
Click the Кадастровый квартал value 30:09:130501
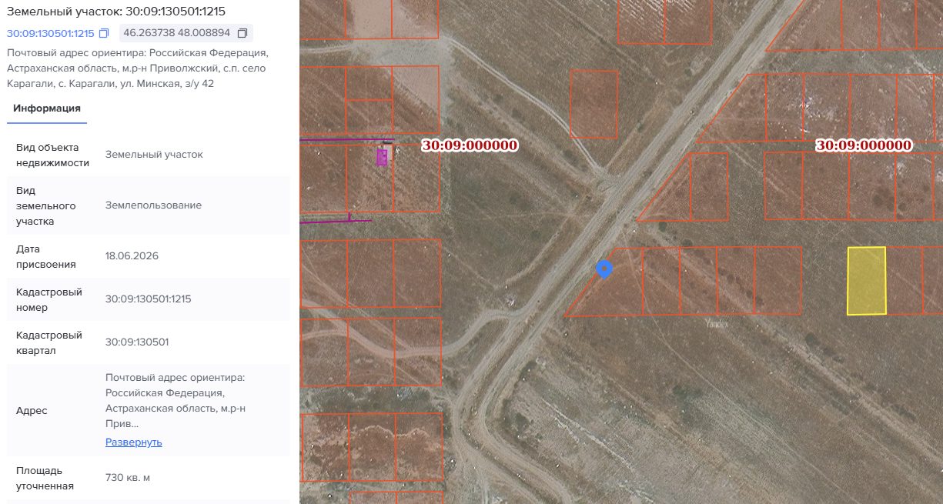[137, 342]
